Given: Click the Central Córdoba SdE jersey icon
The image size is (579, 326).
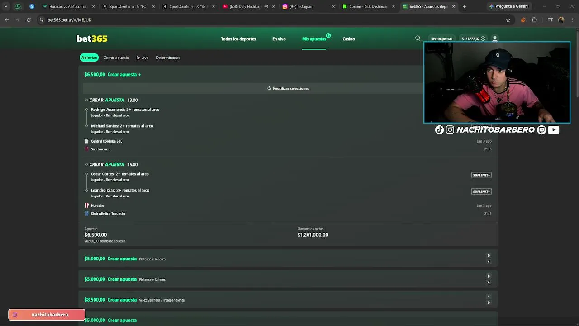Looking at the screenshot, I should pyautogui.click(x=86, y=141).
